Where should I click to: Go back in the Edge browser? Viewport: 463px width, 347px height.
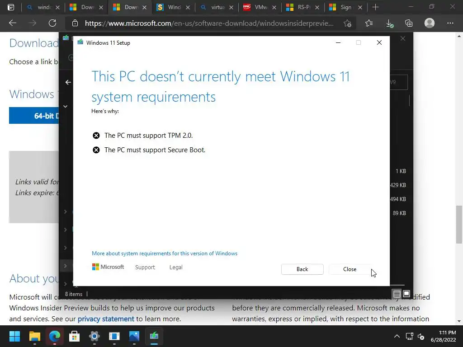pyautogui.click(x=12, y=23)
